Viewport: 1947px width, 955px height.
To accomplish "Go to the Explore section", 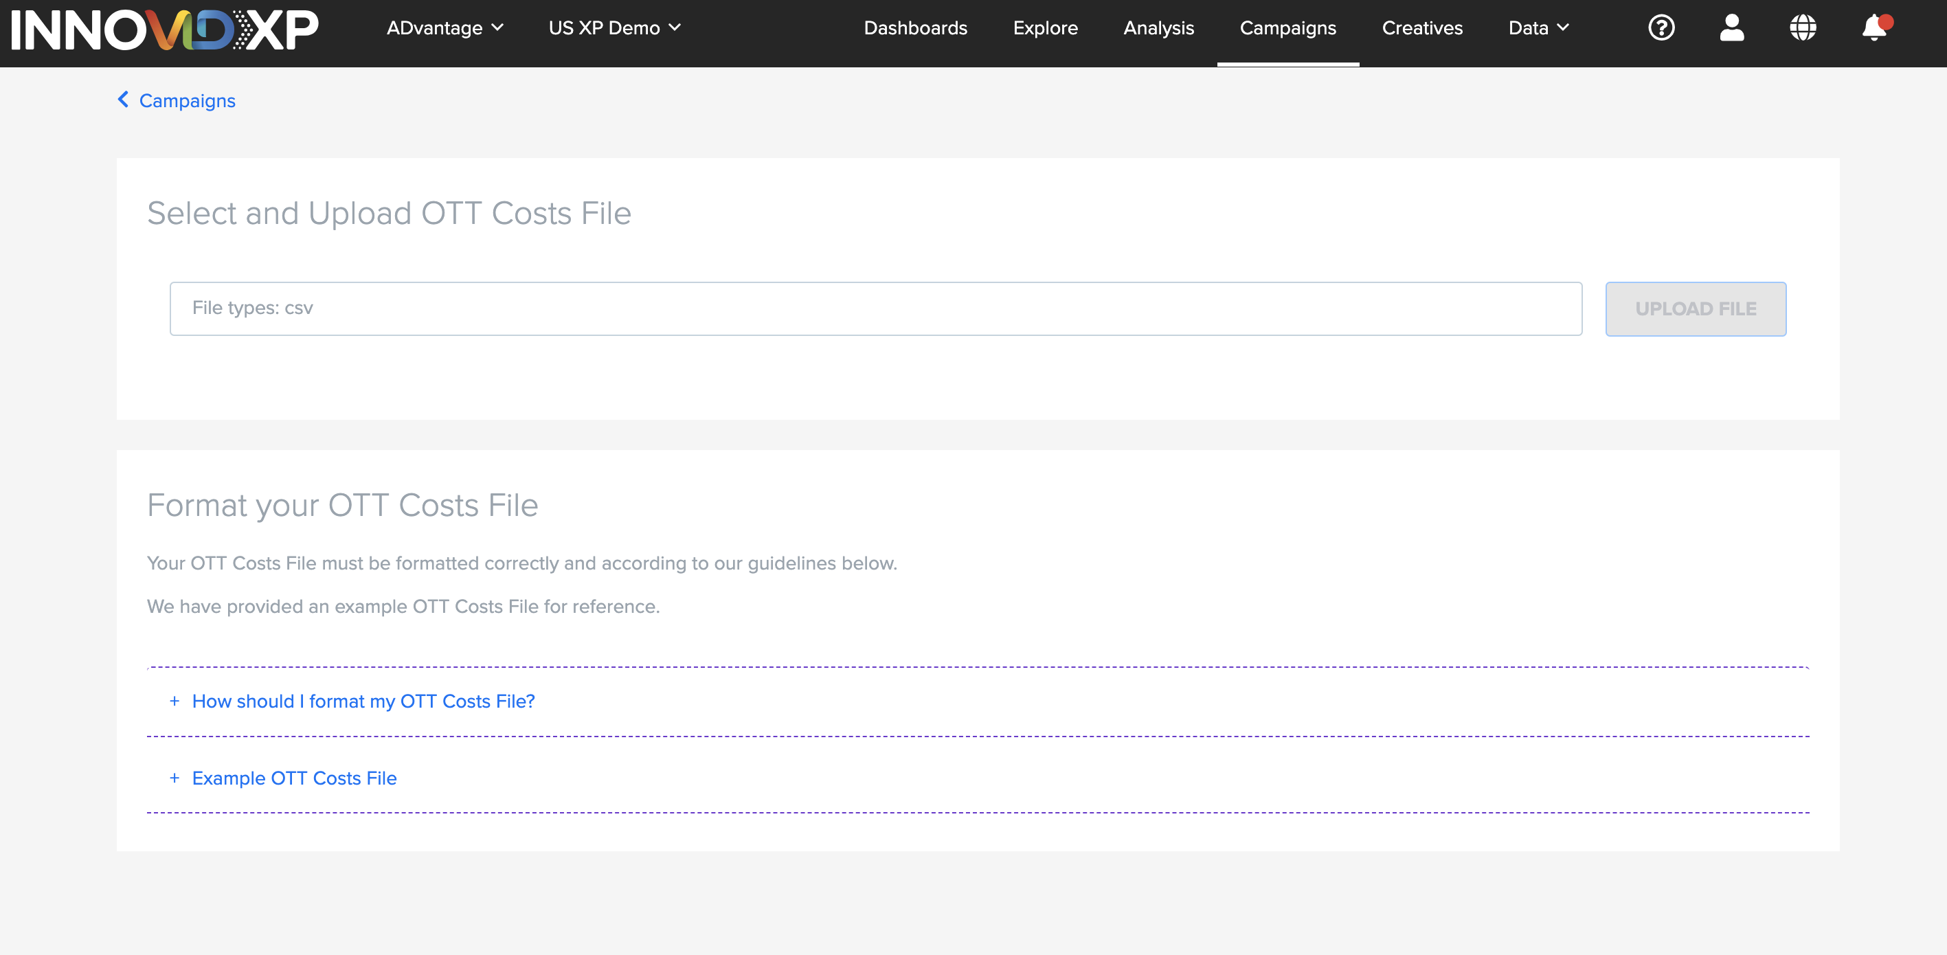I will click(1046, 27).
